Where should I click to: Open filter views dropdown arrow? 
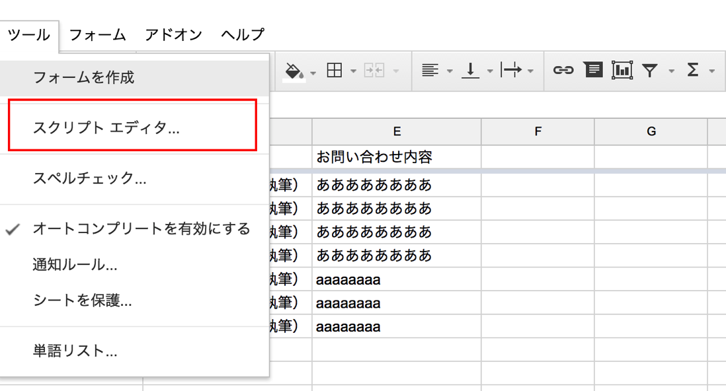pyautogui.click(x=671, y=71)
